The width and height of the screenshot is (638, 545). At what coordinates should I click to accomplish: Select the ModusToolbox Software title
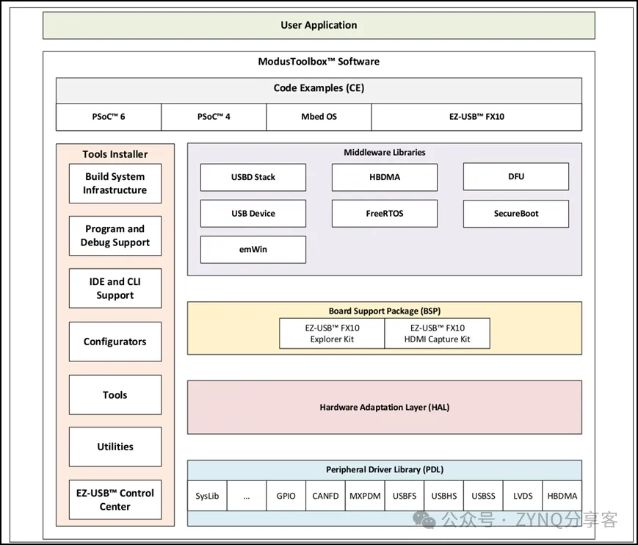[x=319, y=62]
